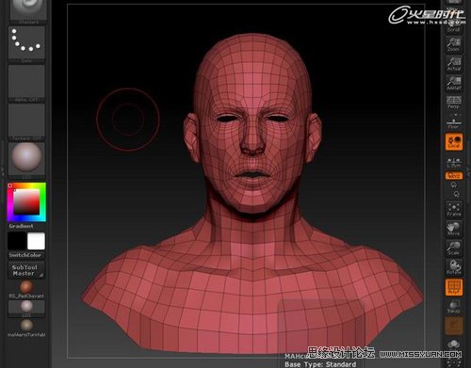Screen dimensions: 471x368
Task: Toggle the dimmed orange Ghost button
Action: click(454, 326)
